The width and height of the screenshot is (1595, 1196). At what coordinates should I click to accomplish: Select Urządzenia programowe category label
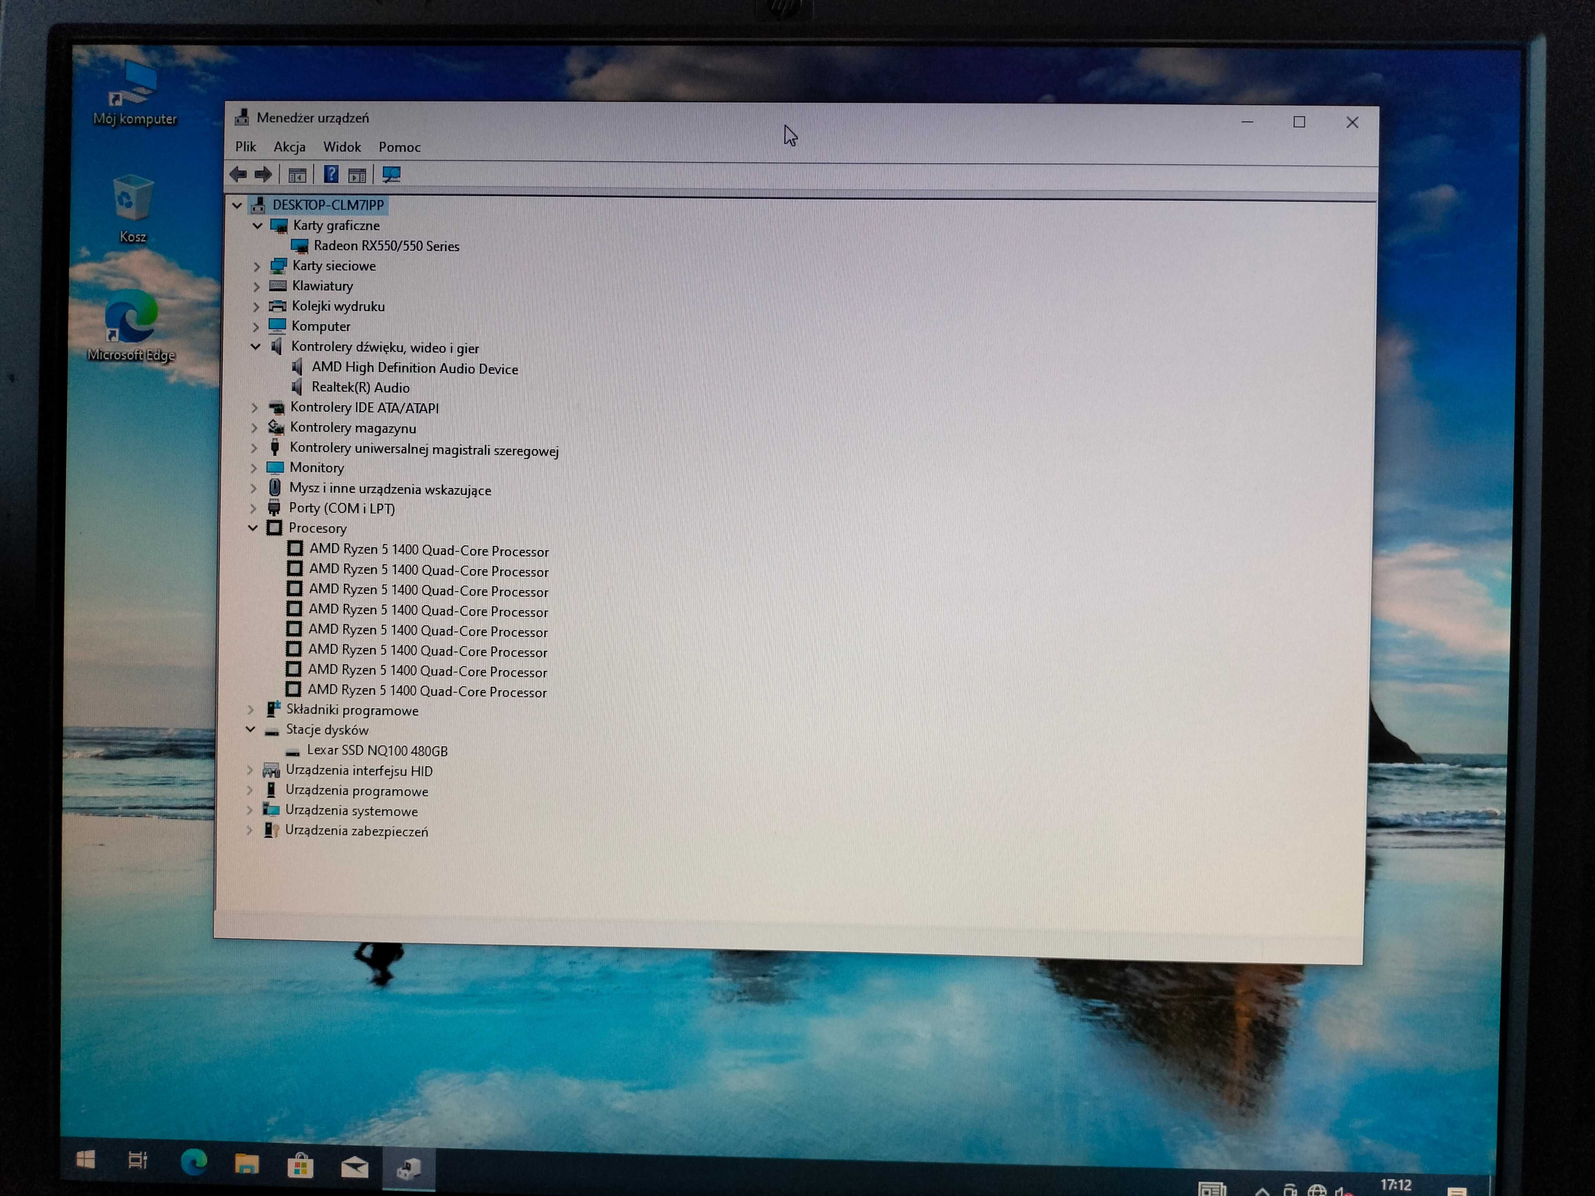click(x=357, y=791)
